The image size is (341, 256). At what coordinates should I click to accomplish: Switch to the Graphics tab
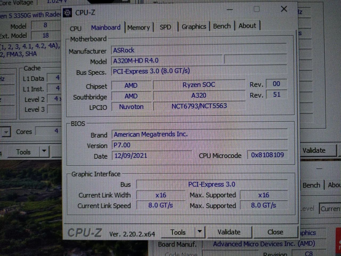194,27
